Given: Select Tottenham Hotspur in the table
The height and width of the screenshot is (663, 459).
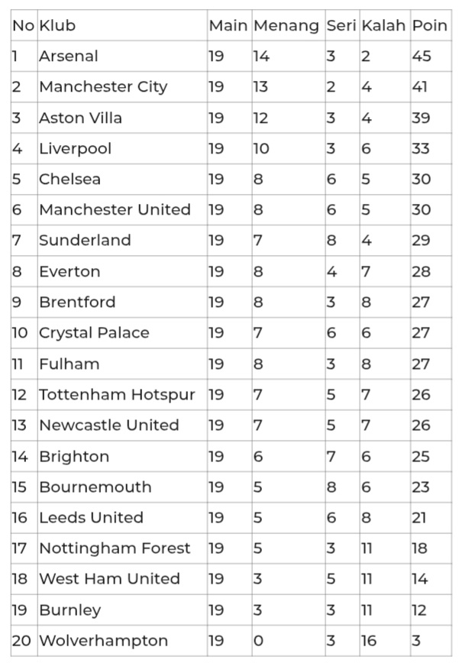Looking at the screenshot, I should (x=117, y=395).
